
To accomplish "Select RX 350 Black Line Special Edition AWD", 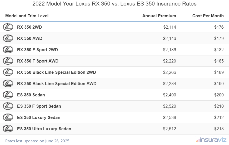I will (57, 84).
